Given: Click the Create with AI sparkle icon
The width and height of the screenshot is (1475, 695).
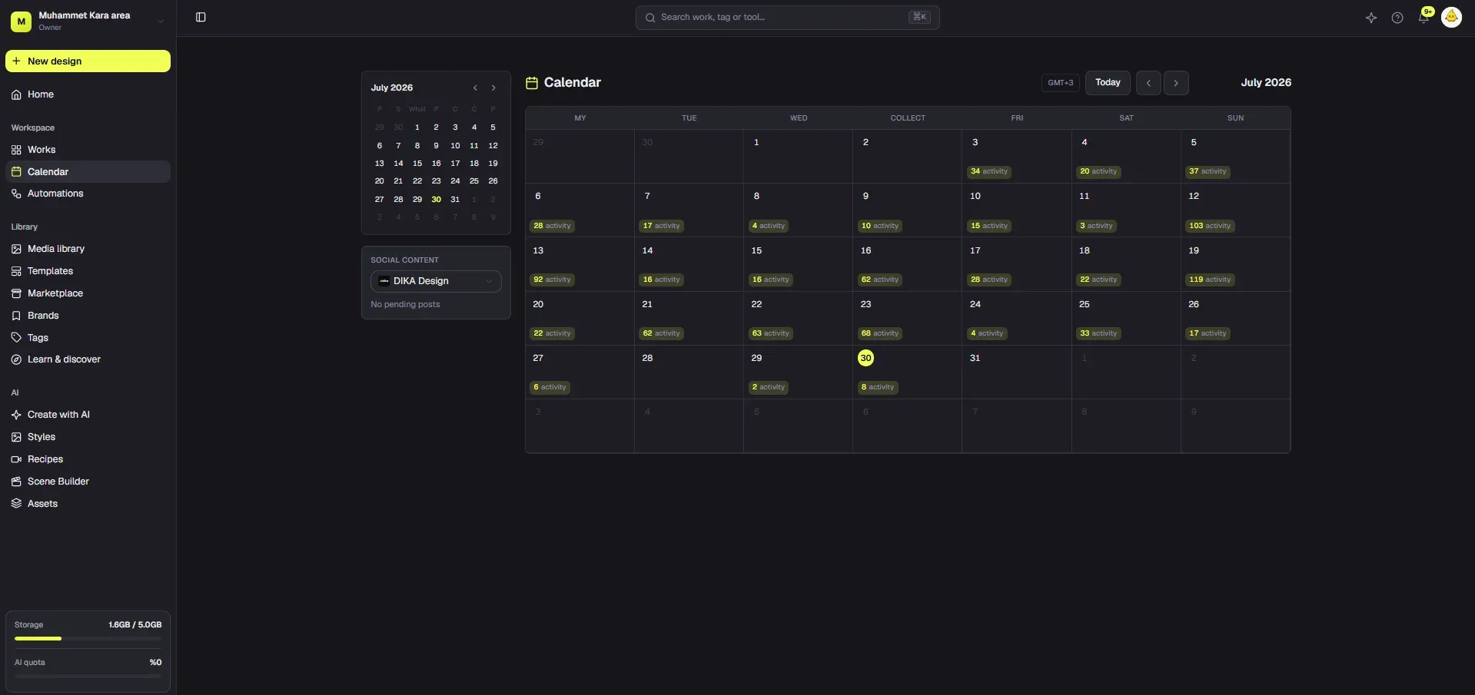Looking at the screenshot, I should (16, 415).
